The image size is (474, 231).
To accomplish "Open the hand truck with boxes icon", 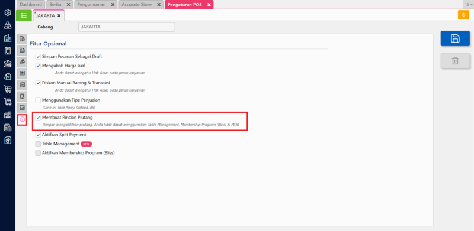I will [x=8, y=102].
